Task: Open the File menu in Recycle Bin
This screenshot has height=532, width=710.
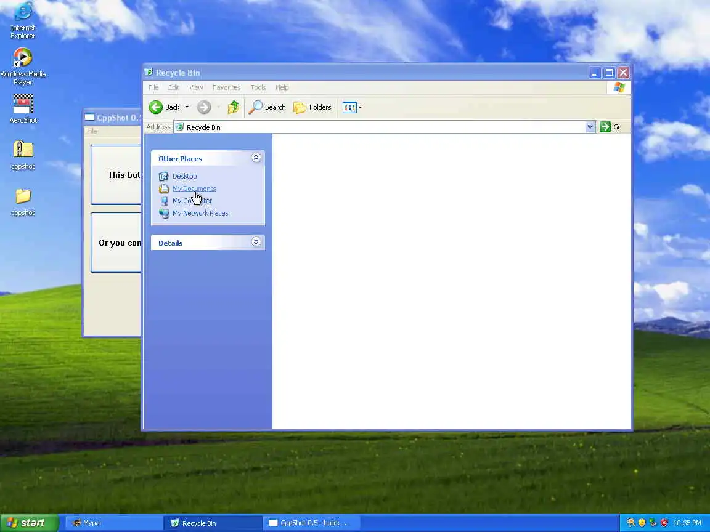Action: pyautogui.click(x=153, y=87)
